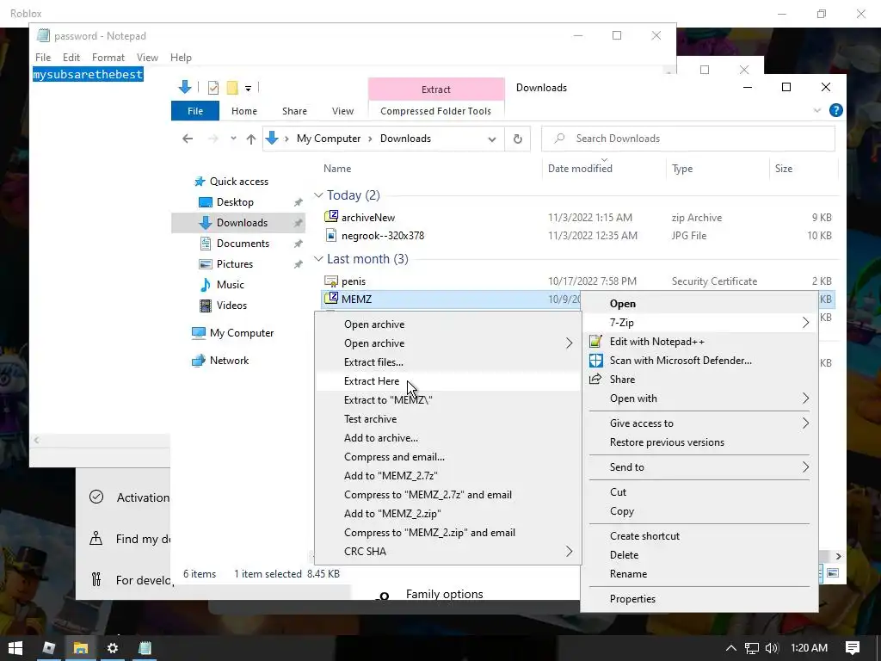Sort by the Type column header
The width and height of the screenshot is (881, 661).
682,169
